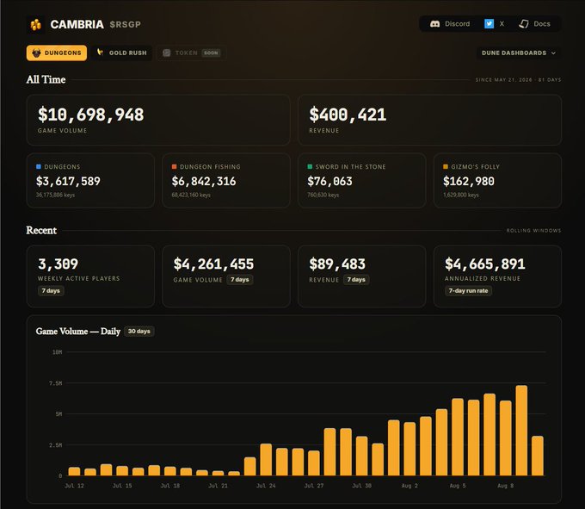Click the $6,842,316 Dungeon Fishing value
The width and height of the screenshot is (585, 509).
tap(204, 182)
